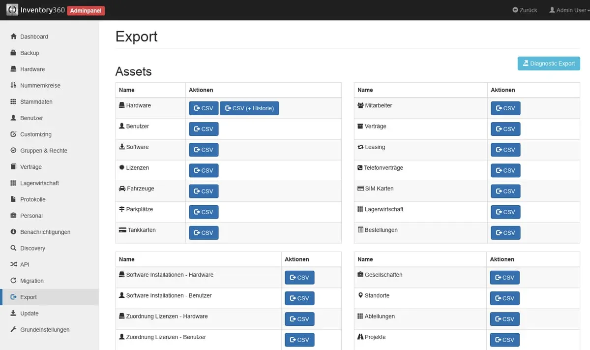Click the Customizing edit icon in sidebar
Viewport: 590px width, 350px height.
point(14,134)
